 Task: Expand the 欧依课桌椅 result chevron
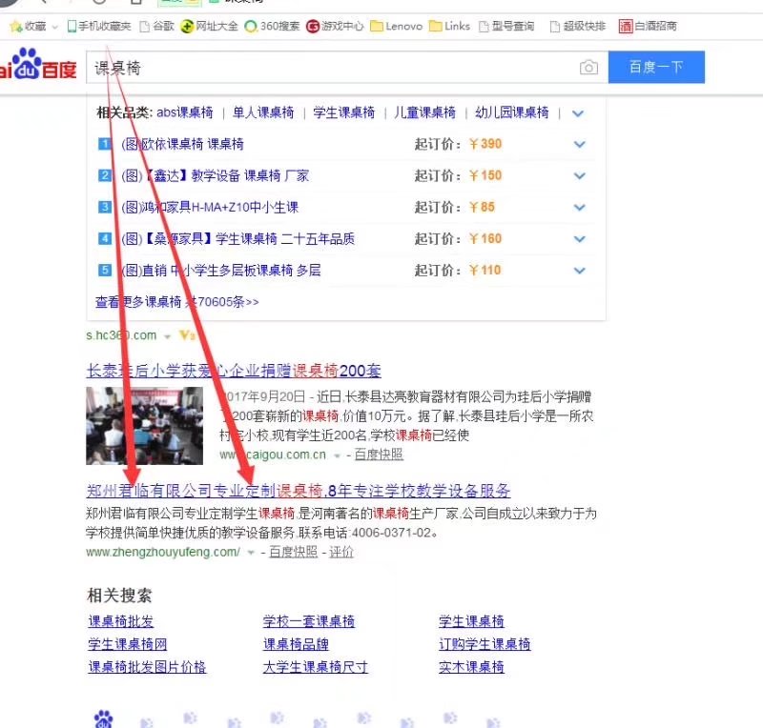[x=579, y=144]
